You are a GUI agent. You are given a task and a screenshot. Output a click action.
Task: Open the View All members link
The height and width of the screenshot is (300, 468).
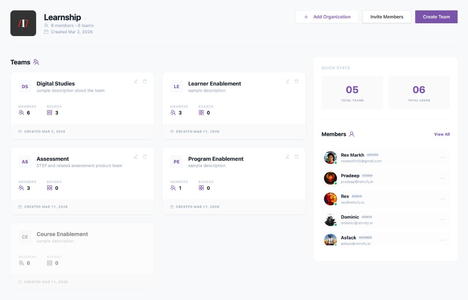(441, 134)
